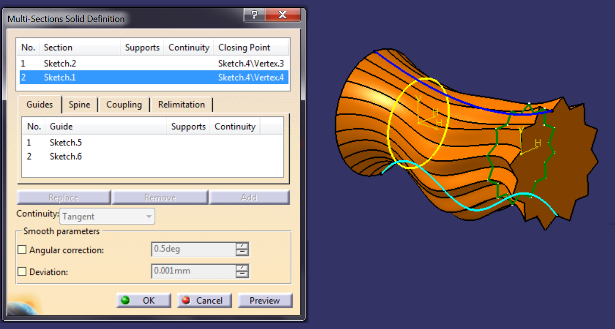Open the Coupling tab
This screenshot has height=329, width=615.
tap(124, 104)
